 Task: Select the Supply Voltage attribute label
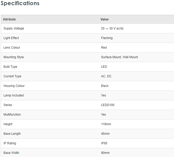click(14, 28)
